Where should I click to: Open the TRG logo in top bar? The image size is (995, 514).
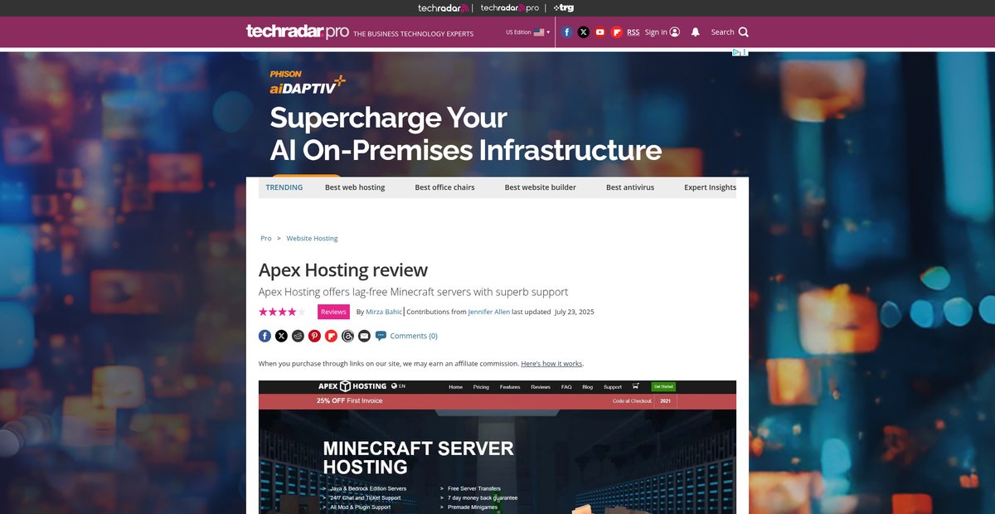(x=564, y=7)
